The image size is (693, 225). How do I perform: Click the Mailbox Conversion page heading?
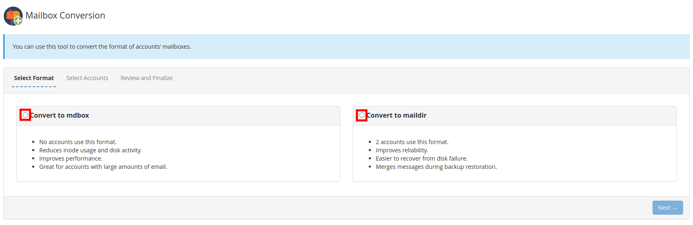(x=65, y=16)
